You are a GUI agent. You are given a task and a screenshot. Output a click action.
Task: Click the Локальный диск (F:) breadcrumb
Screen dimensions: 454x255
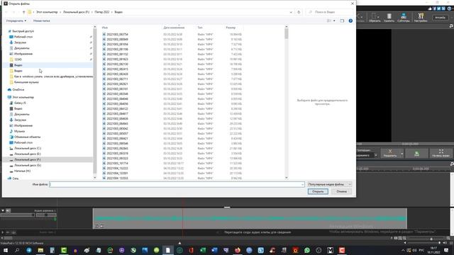pos(76,12)
